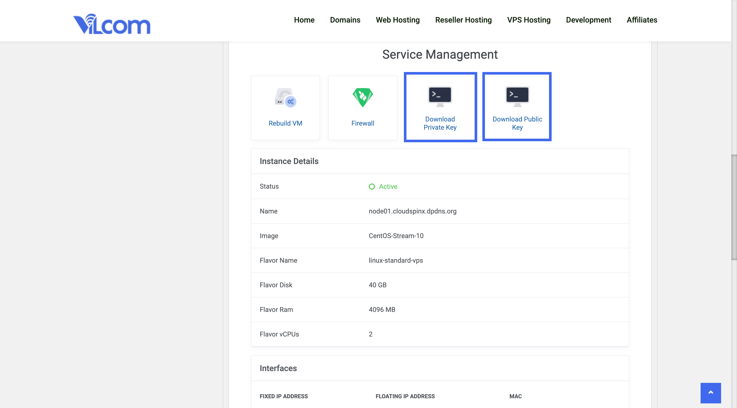Open the Domains navigation item
The width and height of the screenshot is (737, 408).
coord(345,20)
